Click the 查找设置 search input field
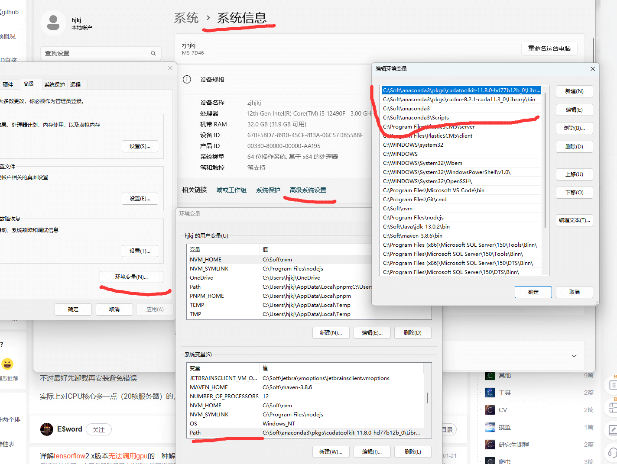Image resolution: width=617 pixels, height=464 pixels. pos(95,53)
